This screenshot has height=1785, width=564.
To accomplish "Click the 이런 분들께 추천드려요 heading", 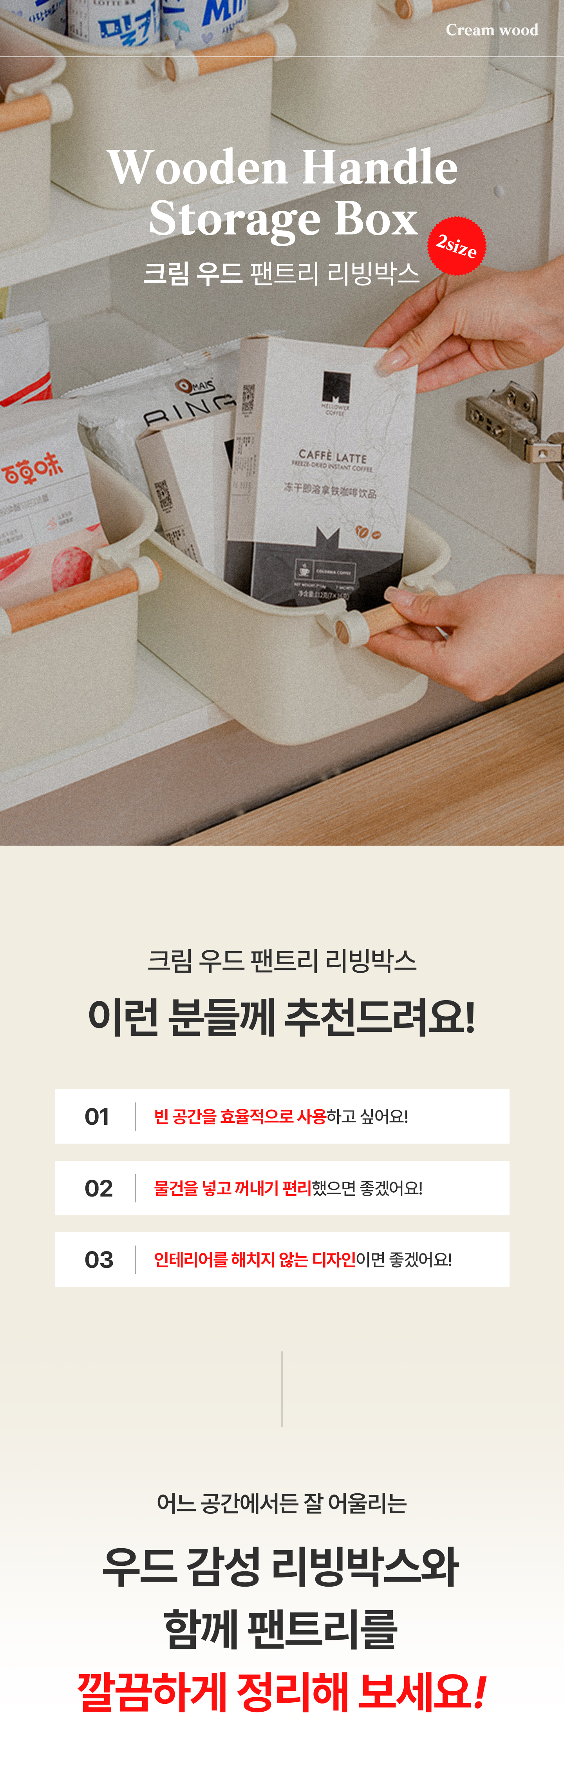I will coord(282,1017).
